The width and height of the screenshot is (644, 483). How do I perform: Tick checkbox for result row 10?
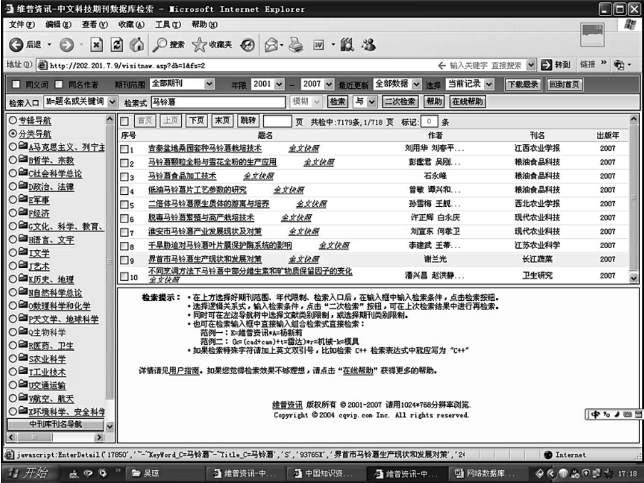tap(124, 276)
